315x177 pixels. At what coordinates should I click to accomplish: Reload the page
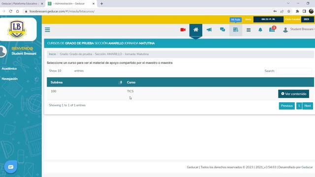click(10, 11)
